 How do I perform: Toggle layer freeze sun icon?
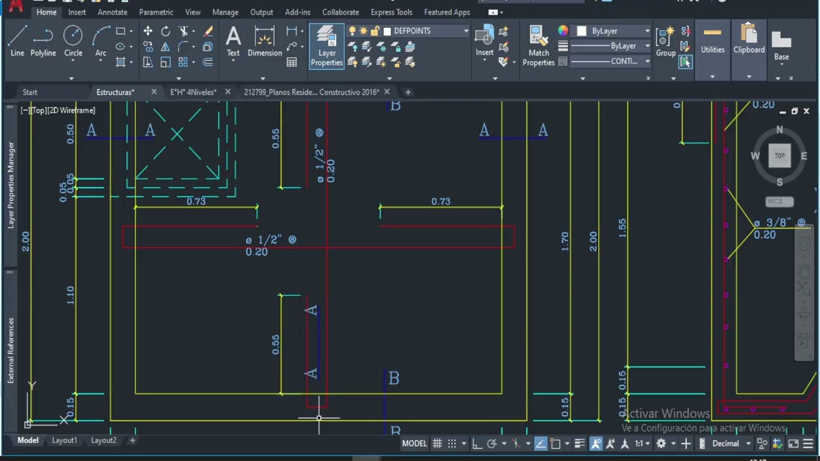[x=363, y=31]
